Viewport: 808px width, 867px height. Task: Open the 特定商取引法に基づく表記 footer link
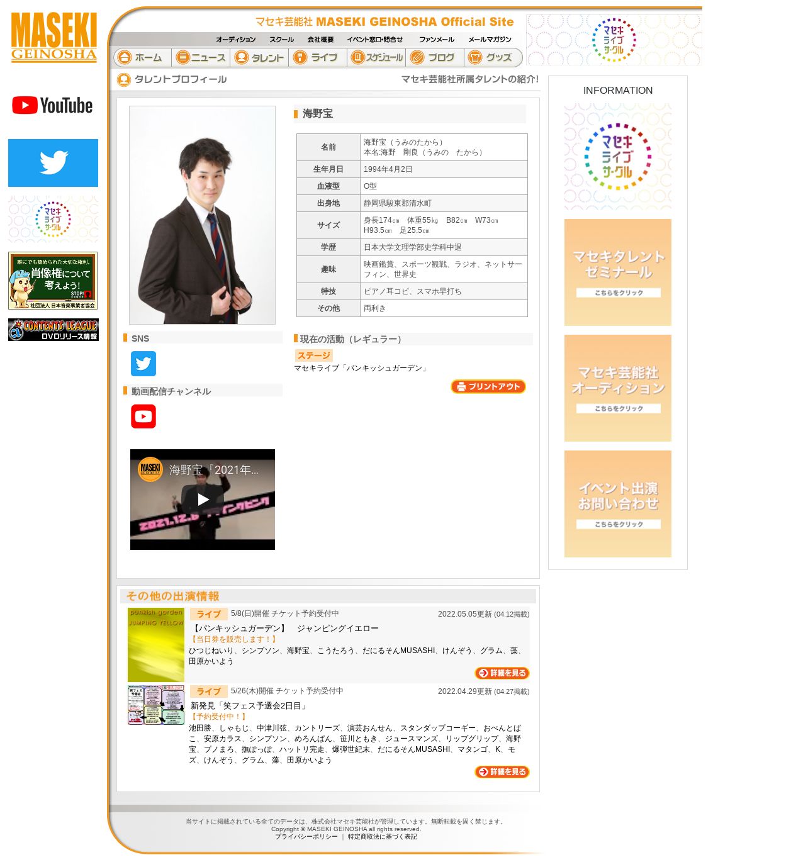tap(383, 837)
